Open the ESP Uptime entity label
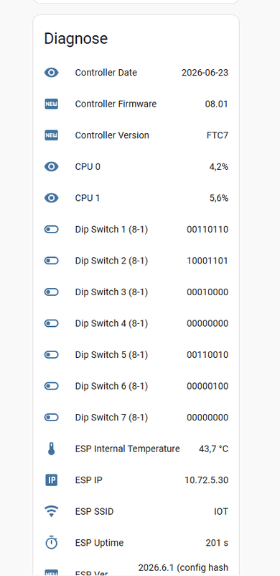 click(99, 543)
